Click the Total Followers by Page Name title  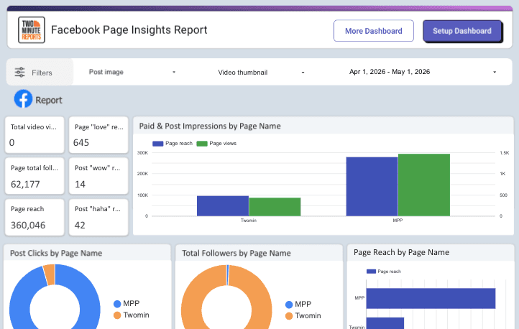[236, 254]
